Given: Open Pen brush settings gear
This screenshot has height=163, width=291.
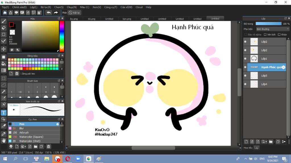Looking at the screenshot, I should click(57, 124).
